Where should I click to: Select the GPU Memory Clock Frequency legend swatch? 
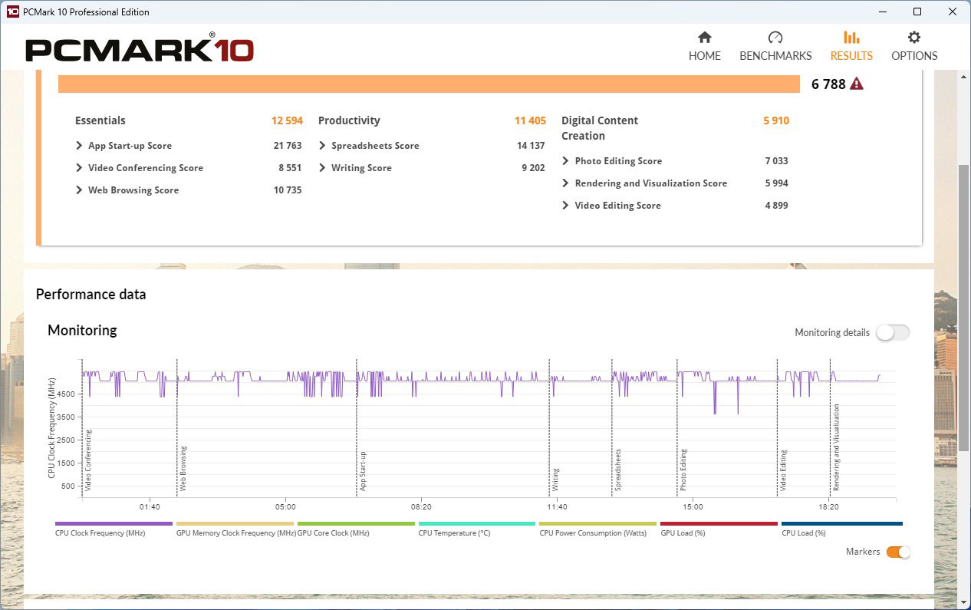[235, 524]
